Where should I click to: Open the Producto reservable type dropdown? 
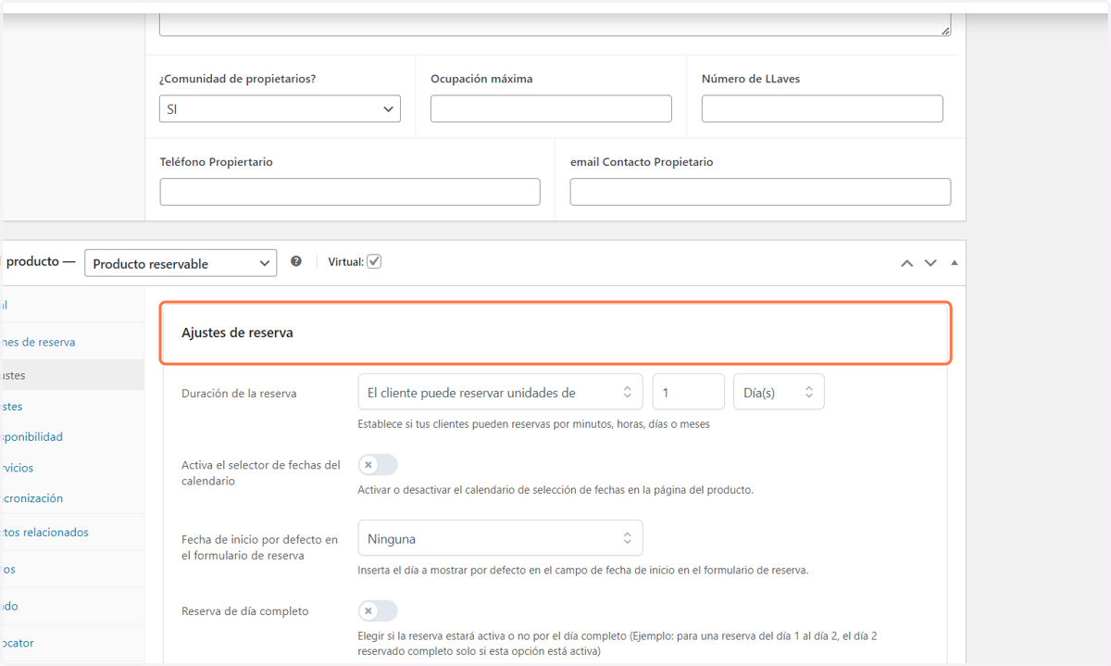pos(181,263)
